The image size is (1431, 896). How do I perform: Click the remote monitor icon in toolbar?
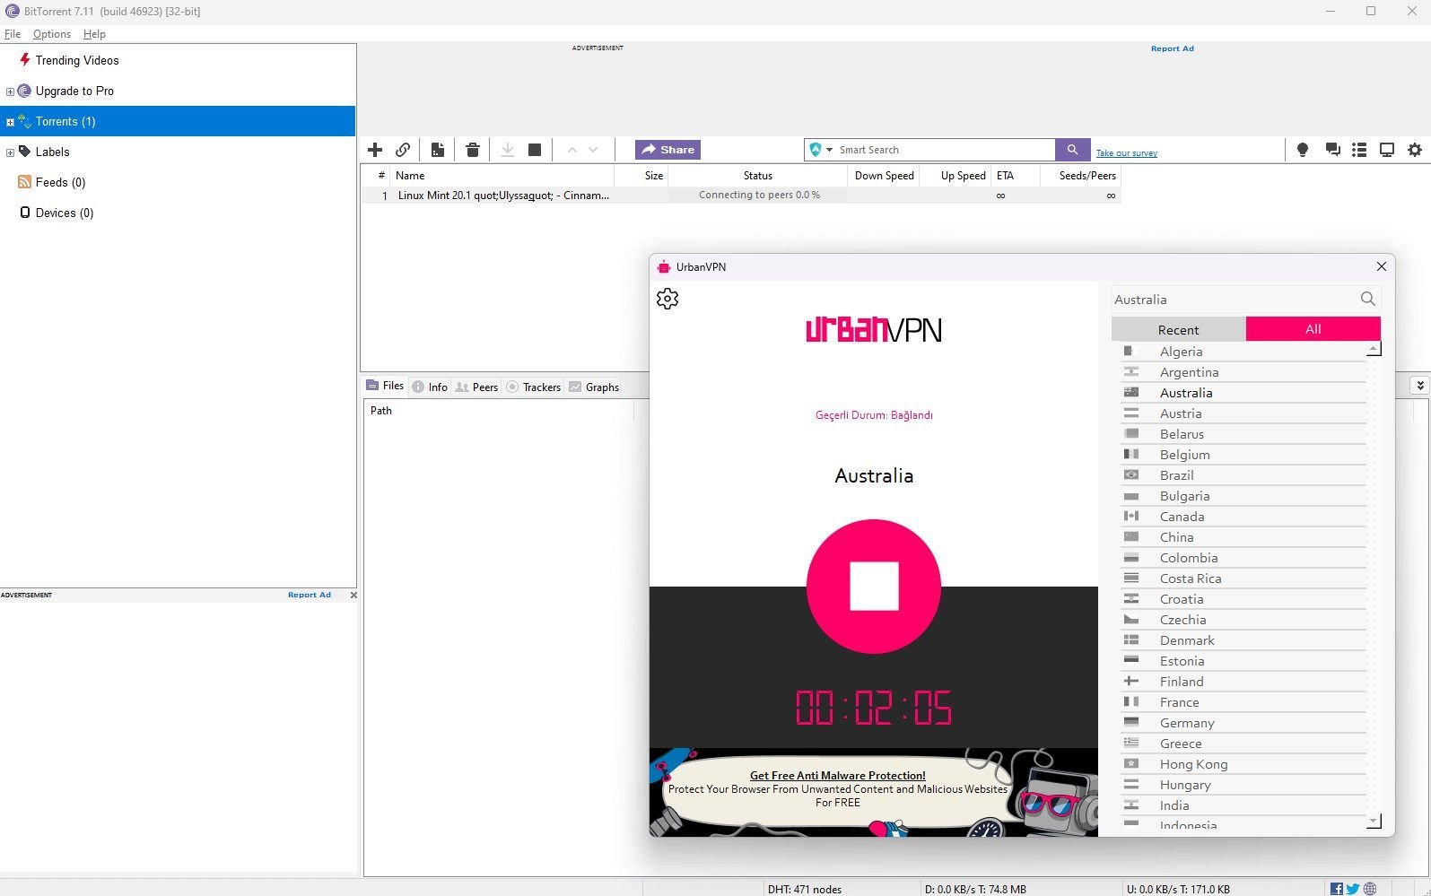point(1386,150)
